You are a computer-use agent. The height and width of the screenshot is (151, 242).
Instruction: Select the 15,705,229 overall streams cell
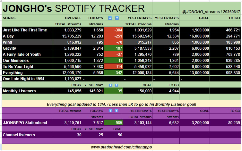click(x=68, y=36)
